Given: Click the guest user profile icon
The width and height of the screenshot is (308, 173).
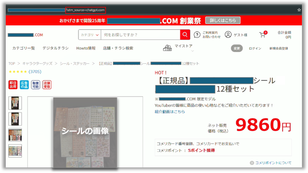Looking at the screenshot, I should tap(228, 35).
